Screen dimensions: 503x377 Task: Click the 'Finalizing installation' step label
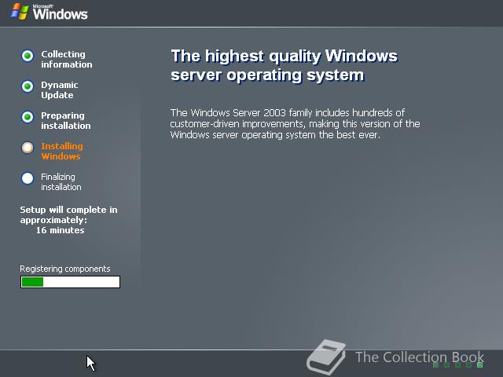(61, 181)
